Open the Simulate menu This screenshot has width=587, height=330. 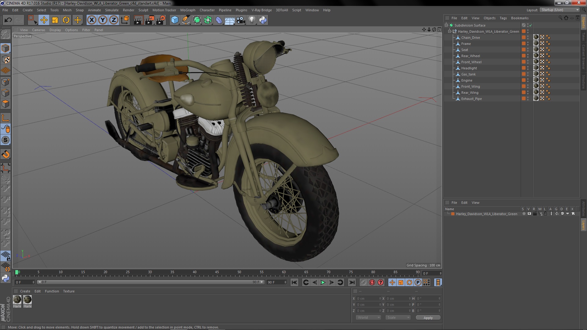point(112,10)
